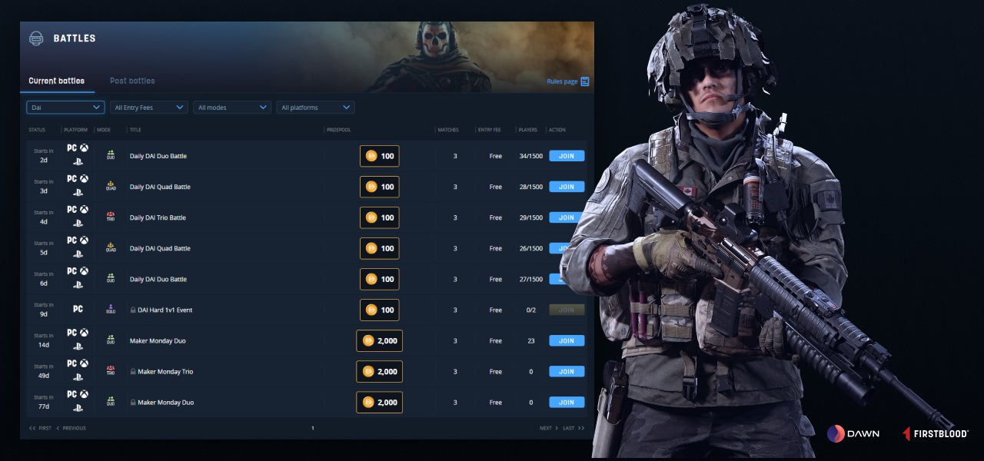
Task: Click the Daily DAI Trio Battle title
Action: coord(158,217)
